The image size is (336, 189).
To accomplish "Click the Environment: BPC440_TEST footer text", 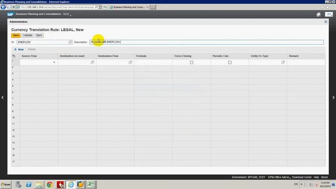I will (x=248, y=177).
